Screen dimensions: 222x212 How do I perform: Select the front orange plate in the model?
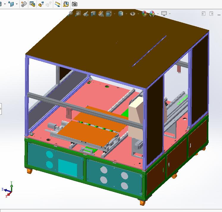[88, 133]
